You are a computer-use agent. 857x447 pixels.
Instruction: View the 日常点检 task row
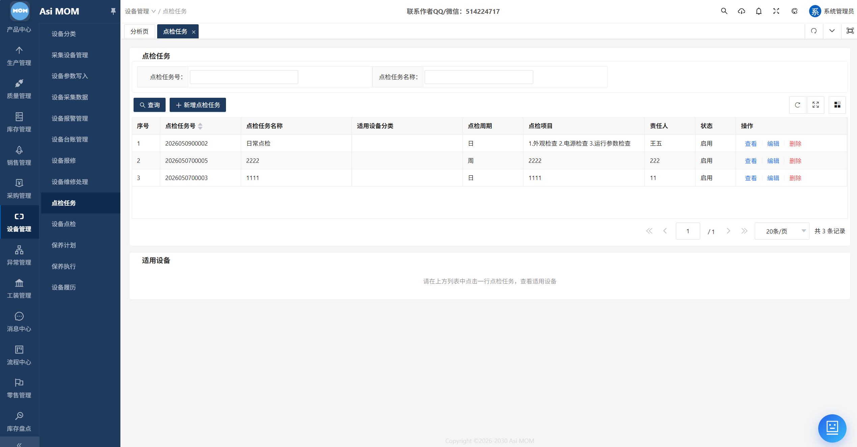coord(750,144)
